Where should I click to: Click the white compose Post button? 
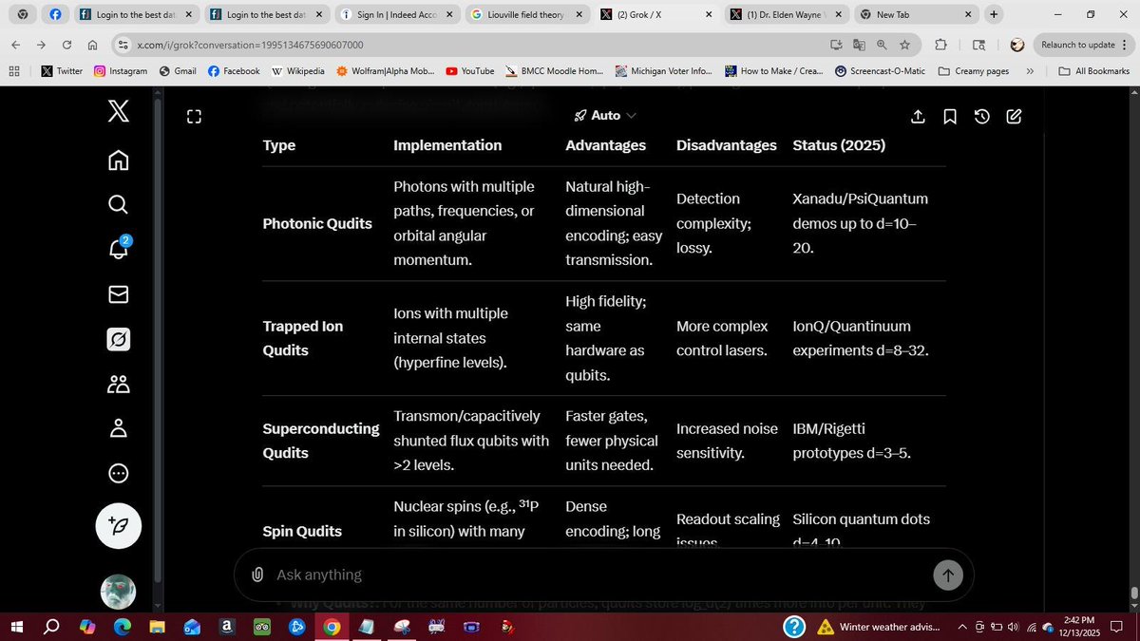click(x=118, y=525)
